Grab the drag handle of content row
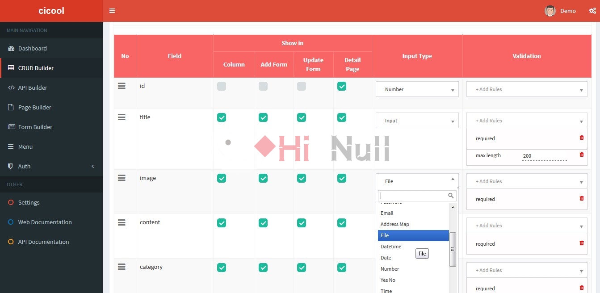 (x=122, y=222)
